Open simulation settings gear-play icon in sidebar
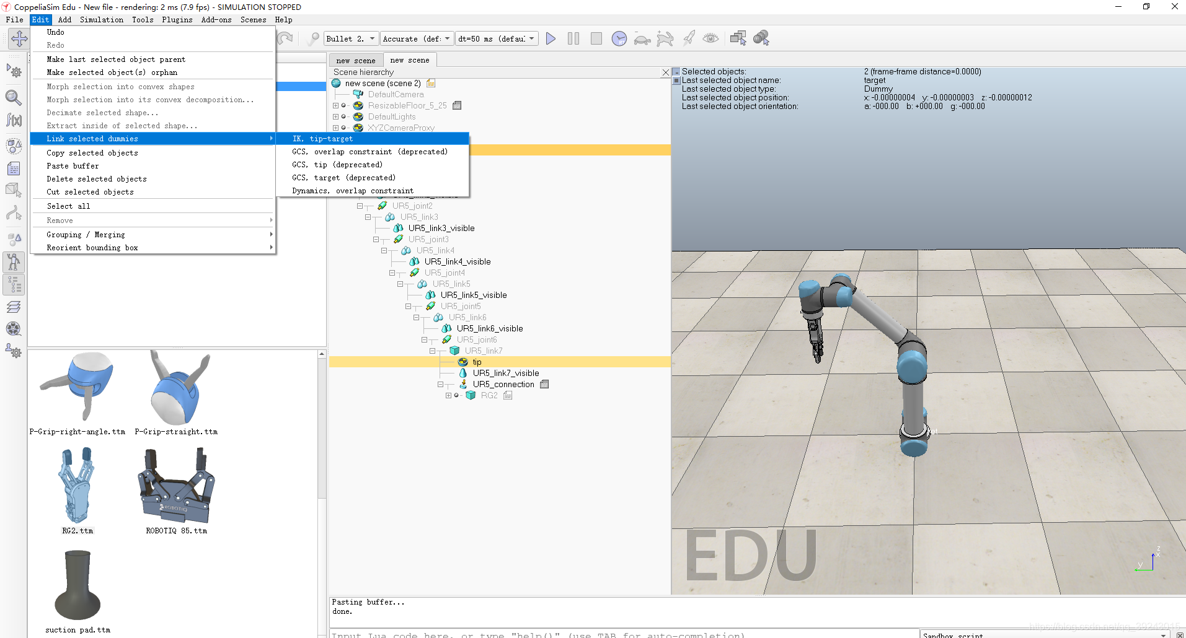This screenshot has width=1186, height=638. 14,71
